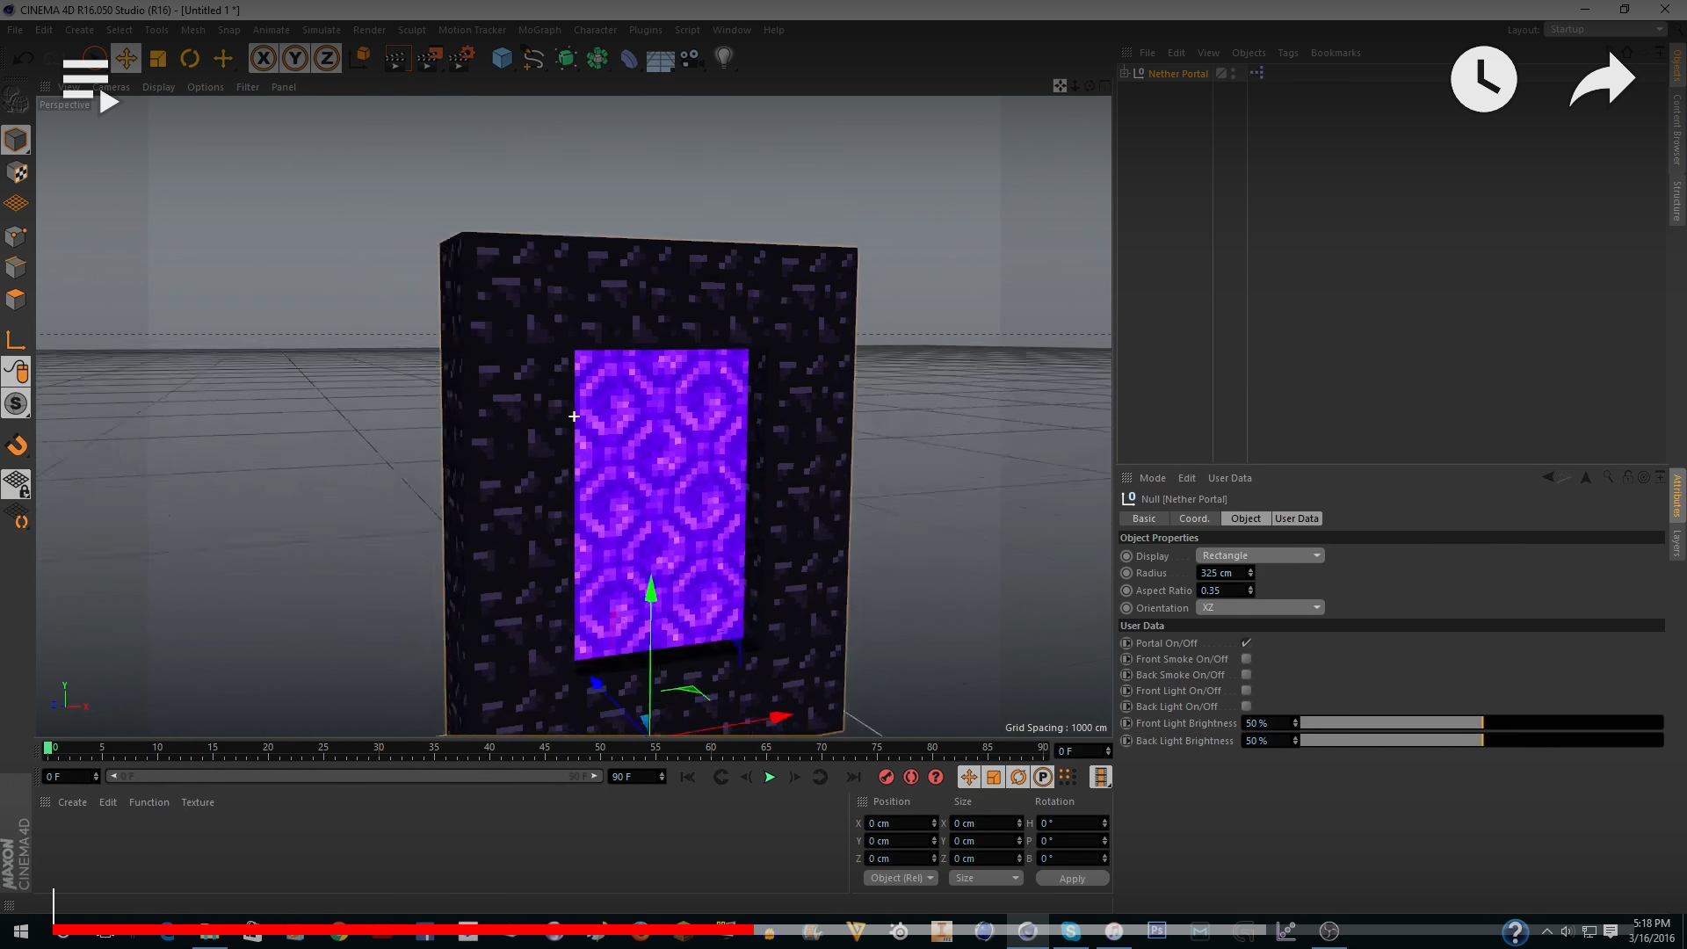Toggle Display parameter keyframe circle

point(1126,556)
